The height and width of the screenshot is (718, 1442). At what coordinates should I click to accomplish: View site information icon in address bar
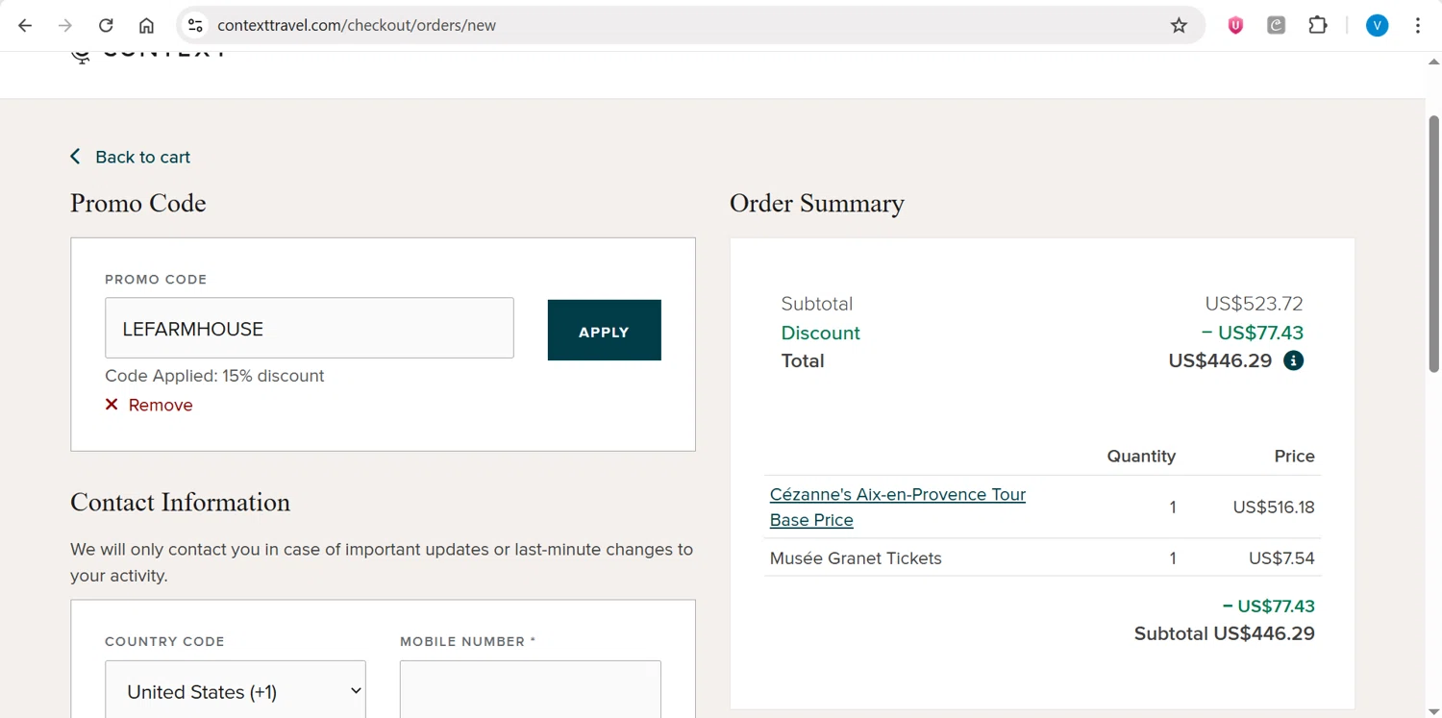click(x=195, y=25)
